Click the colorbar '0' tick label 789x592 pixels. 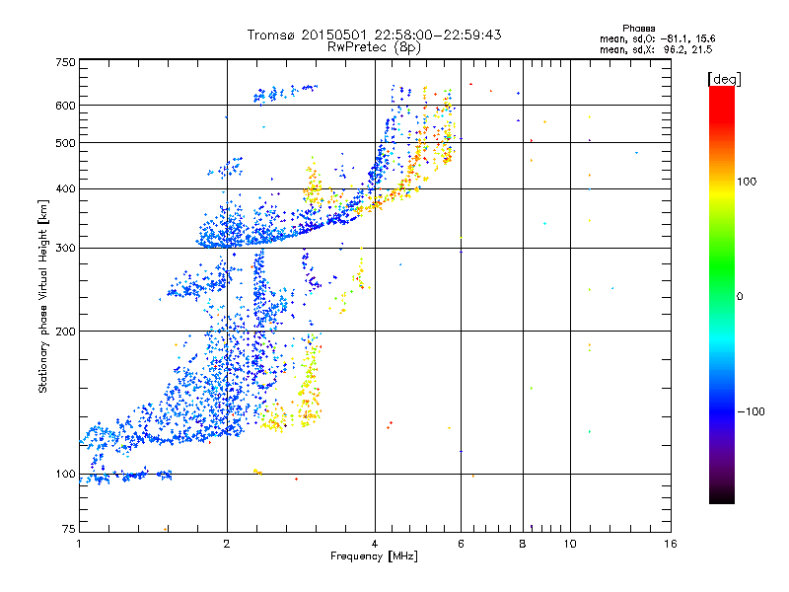click(740, 297)
